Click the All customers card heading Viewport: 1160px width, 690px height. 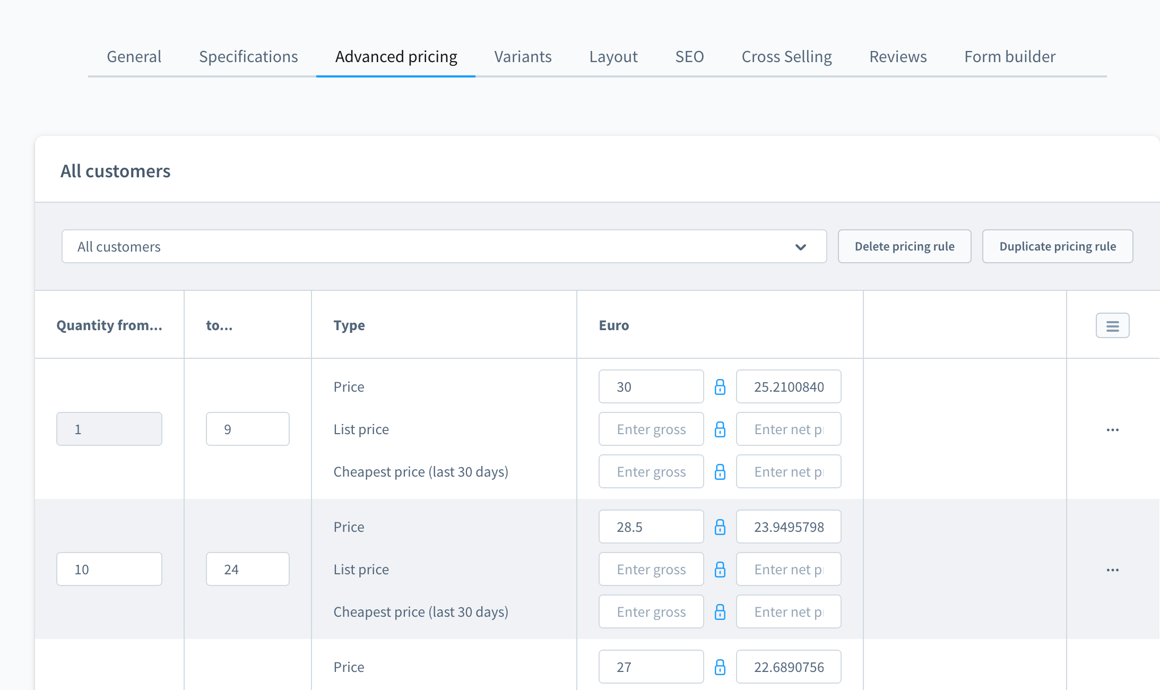pos(115,171)
